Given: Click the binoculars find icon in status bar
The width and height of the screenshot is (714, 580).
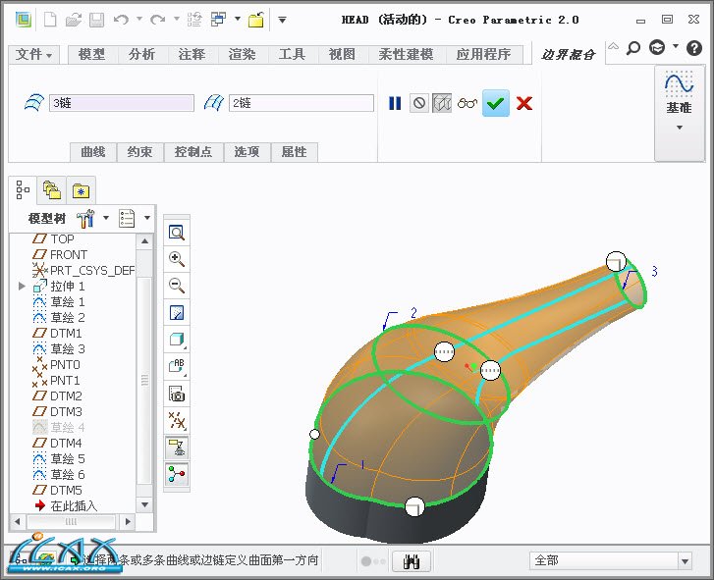Looking at the screenshot, I should click(412, 560).
